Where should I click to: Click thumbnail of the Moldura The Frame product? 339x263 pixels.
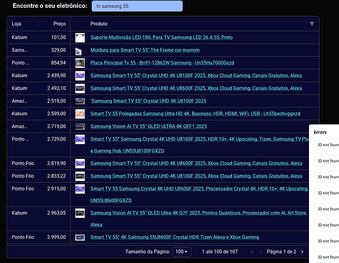coord(79,51)
